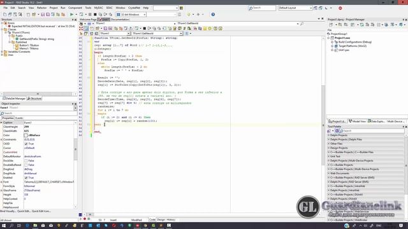Click the Color clBtnFace swatch
This screenshot has height=229, width=408.
[25, 135]
